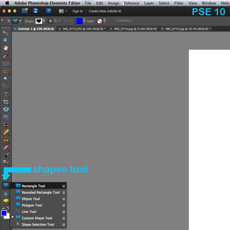Open the shape tool options dropdown arrow

point(20,21)
